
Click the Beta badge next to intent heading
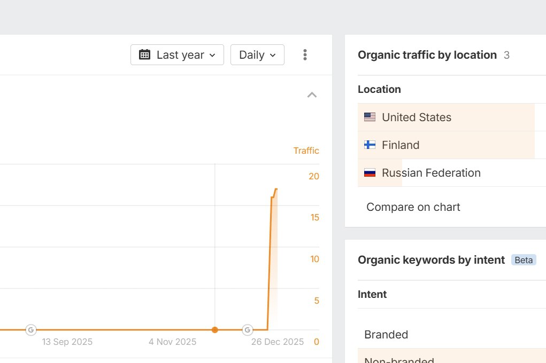[x=524, y=260]
